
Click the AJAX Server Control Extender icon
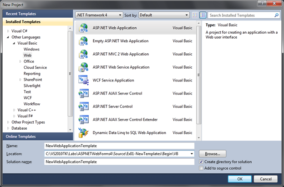tap(83, 120)
